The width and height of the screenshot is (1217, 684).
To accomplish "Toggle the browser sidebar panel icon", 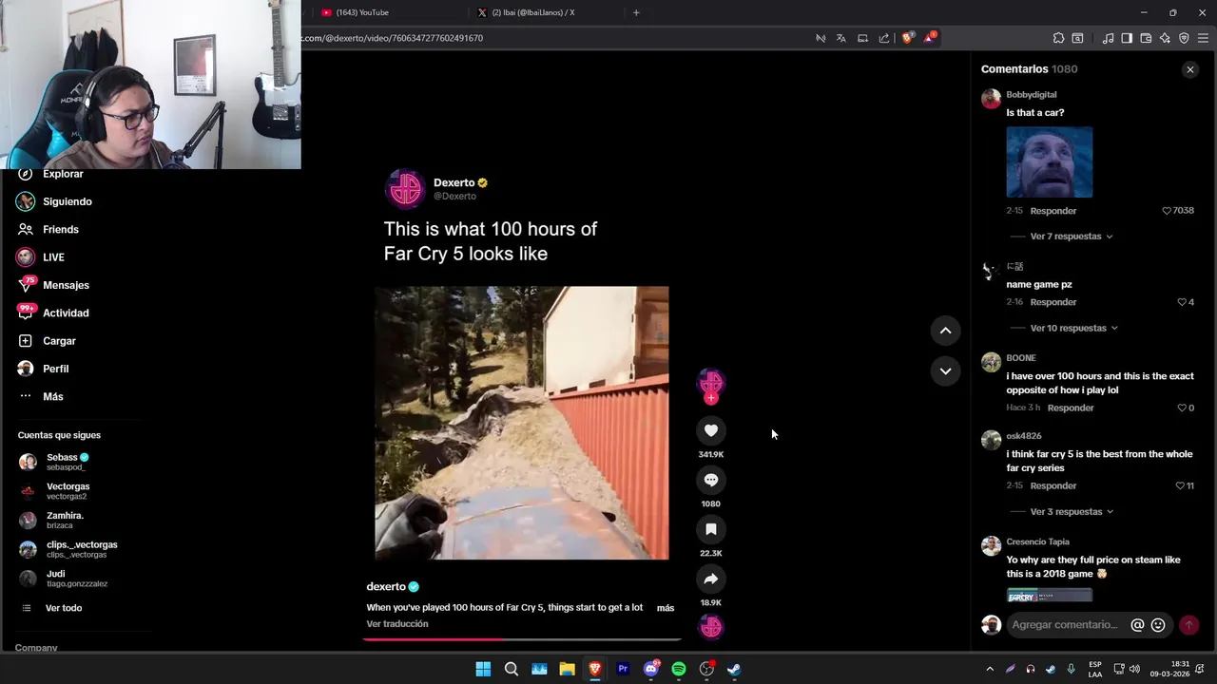I will (1127, 38).
